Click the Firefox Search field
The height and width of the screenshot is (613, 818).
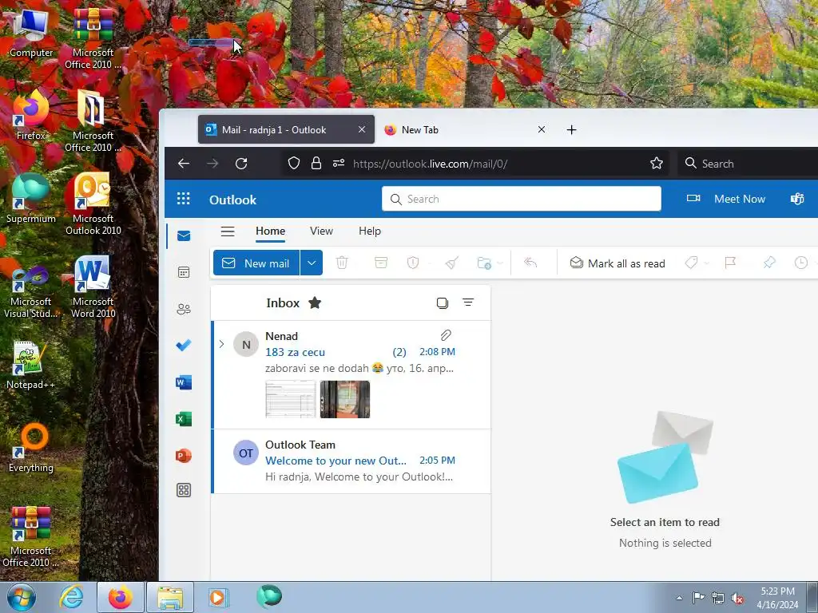click(748, 164)
